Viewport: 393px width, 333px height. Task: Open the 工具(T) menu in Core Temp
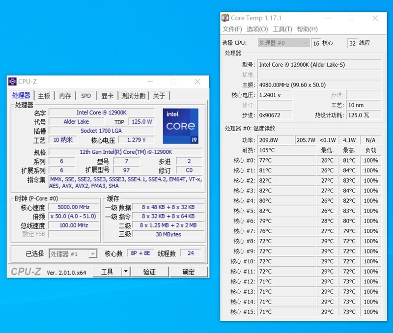[x=281, y=29]
